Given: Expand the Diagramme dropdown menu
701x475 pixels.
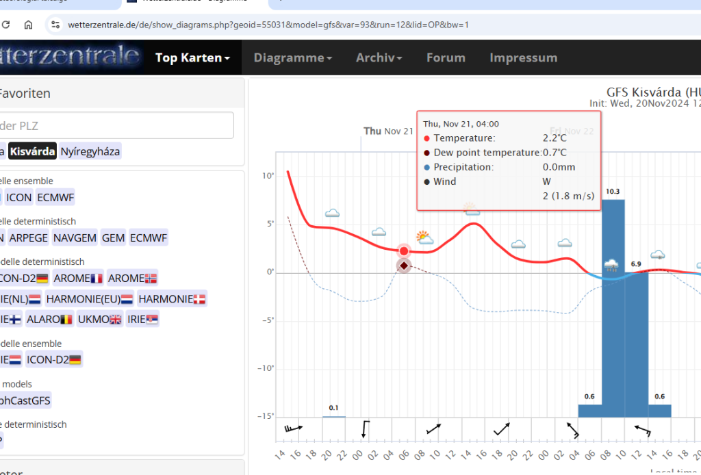Looking at the screenshot, I should coord(292,58).
